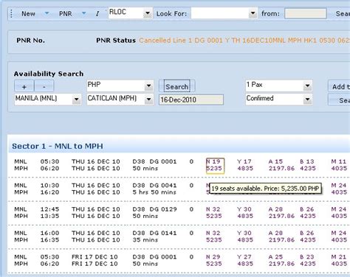
Task: Click the minus button to remove sector
Action: (44, 86)
